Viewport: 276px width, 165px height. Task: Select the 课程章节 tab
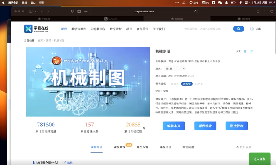[x=119, y=147]
